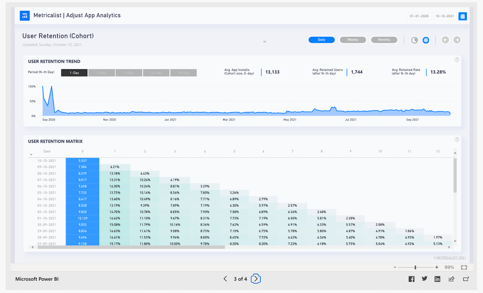Toggle dark mode with the moon icon
Viewport: 483px width, 293px height.
[414, 40]
